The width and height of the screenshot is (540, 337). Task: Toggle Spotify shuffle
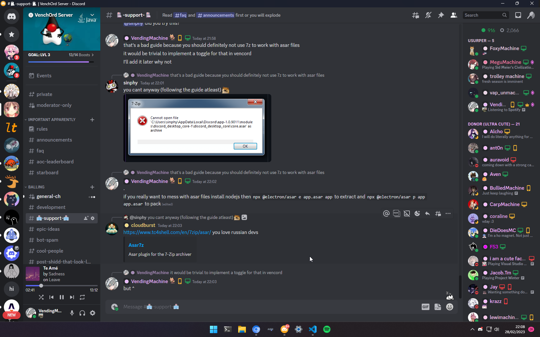point(41,297)
